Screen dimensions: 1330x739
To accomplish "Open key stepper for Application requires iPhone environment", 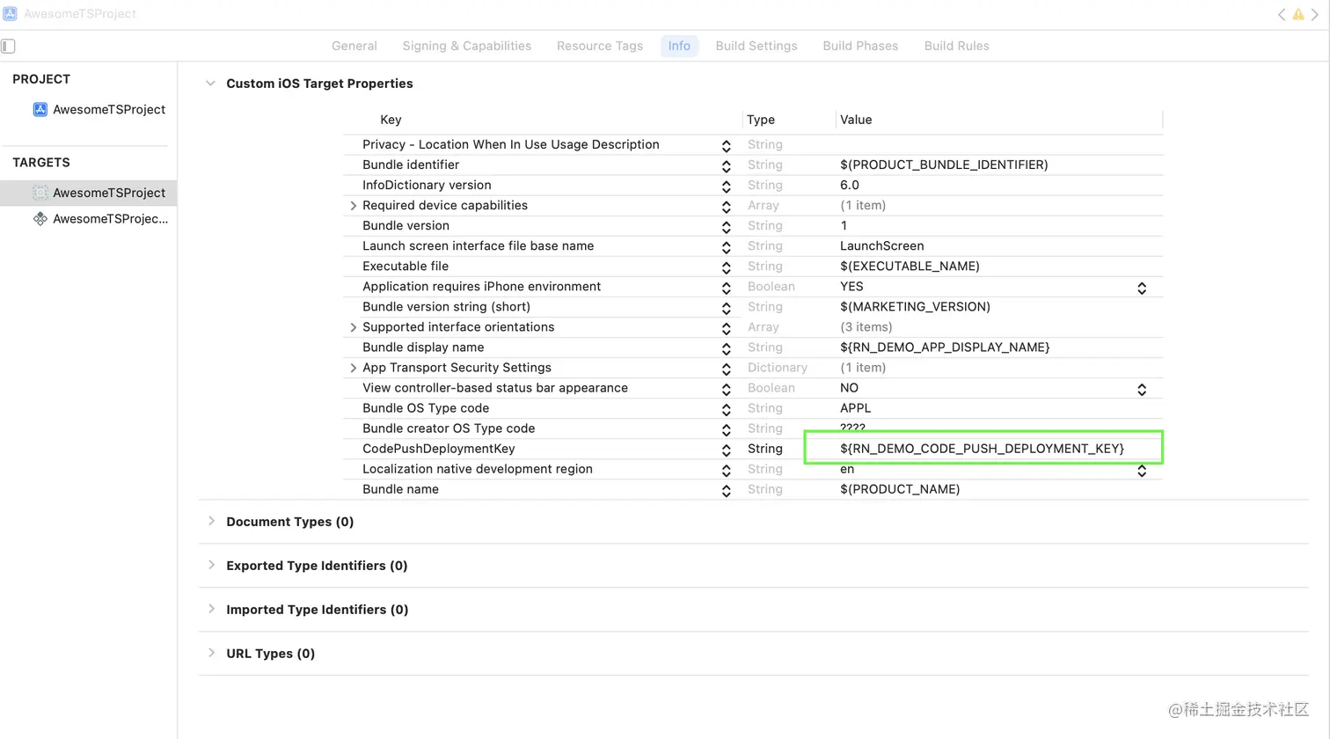I will coord(726,288).
